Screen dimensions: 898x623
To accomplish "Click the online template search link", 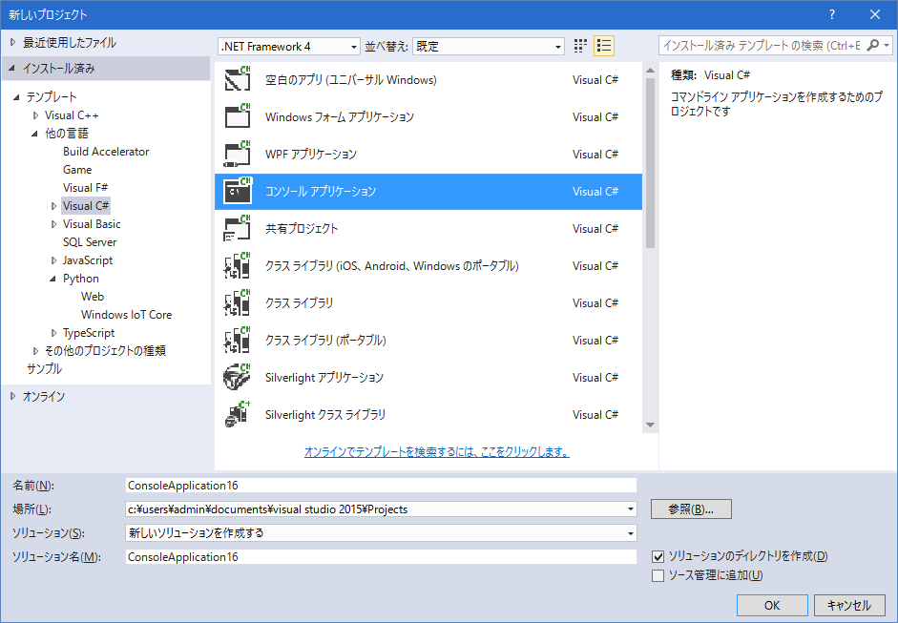I will 436,451.
